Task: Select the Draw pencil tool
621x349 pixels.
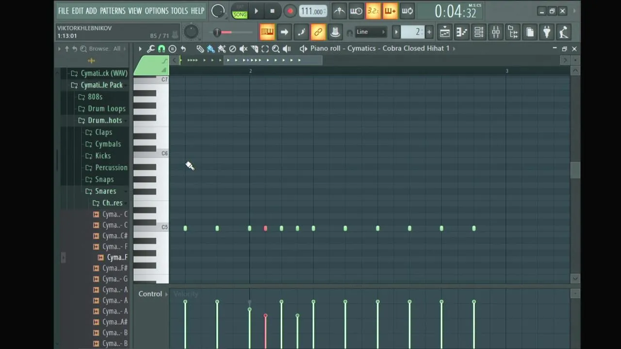Action: [x=200, y=49]
